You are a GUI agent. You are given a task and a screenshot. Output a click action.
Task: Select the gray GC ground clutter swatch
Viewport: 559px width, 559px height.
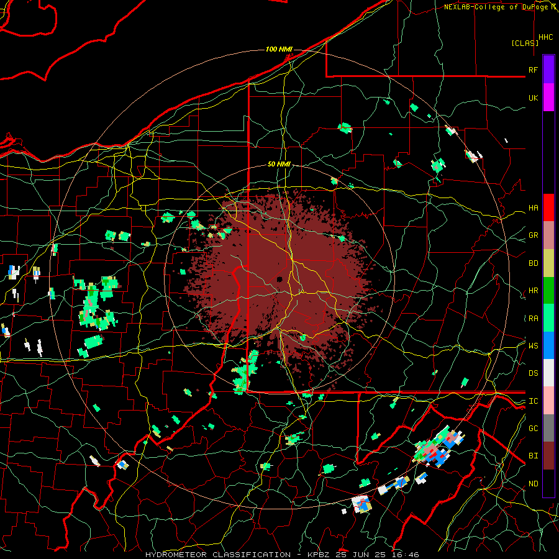(x=548, y=428)
